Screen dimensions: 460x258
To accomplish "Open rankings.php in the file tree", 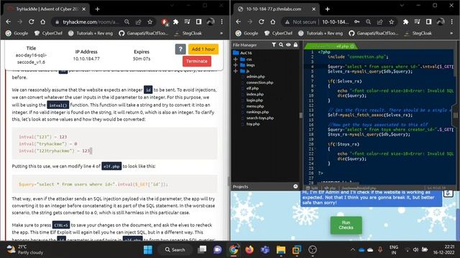I will pyautogui.click(x=257, y=112).
